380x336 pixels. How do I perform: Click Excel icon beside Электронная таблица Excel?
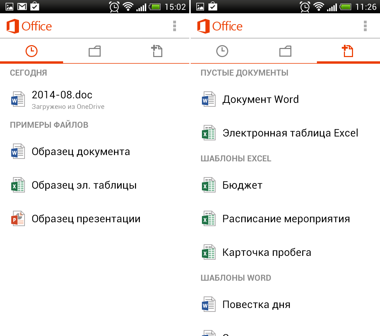[209, 133]
